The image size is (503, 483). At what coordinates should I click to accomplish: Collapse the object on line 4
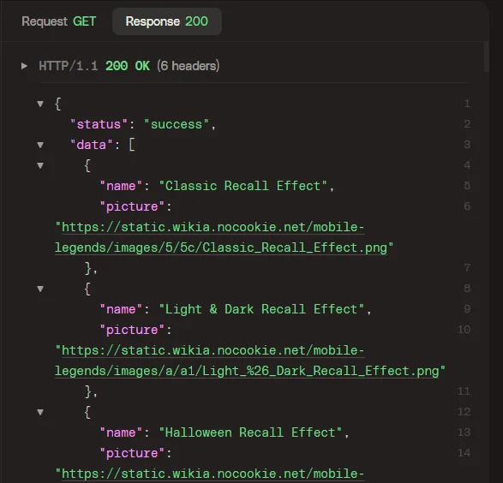pyautogui.click(x=40, y=165)
